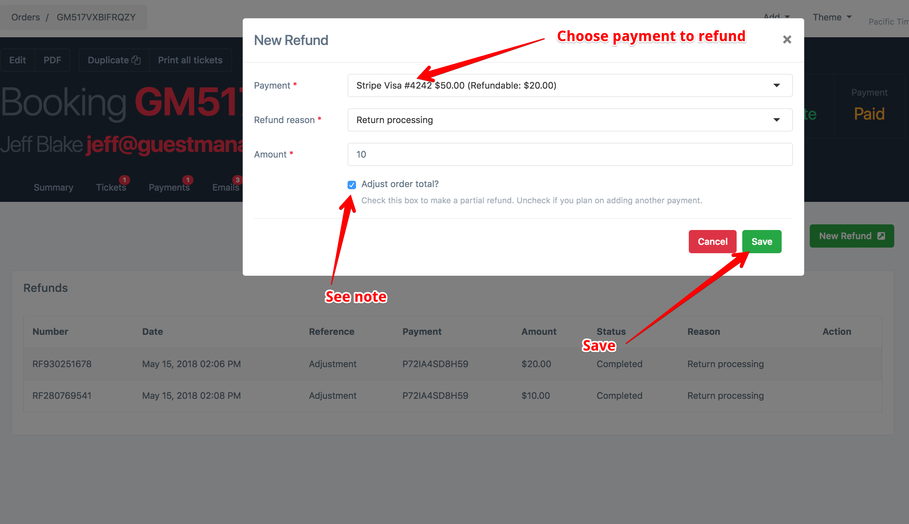Screen dimensions: 909x524
Task: Click the PDF button
Action: pos(52,60)
